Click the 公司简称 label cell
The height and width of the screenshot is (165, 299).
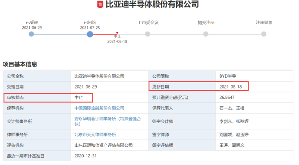click(182, 76)
